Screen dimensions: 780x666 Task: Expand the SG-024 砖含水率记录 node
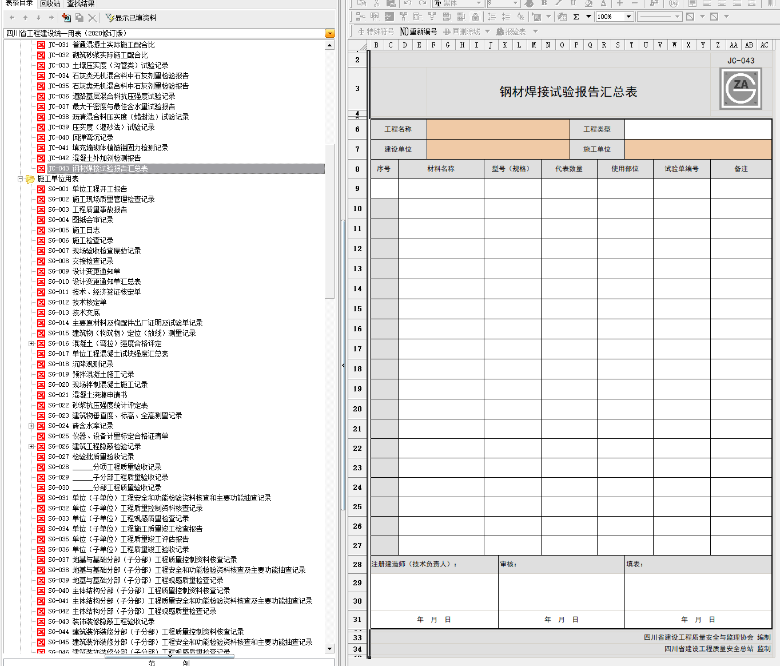click(x=31, y=426)
